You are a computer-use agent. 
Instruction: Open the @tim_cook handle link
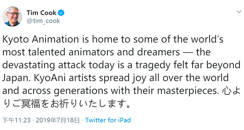click(x=43, y=21)
